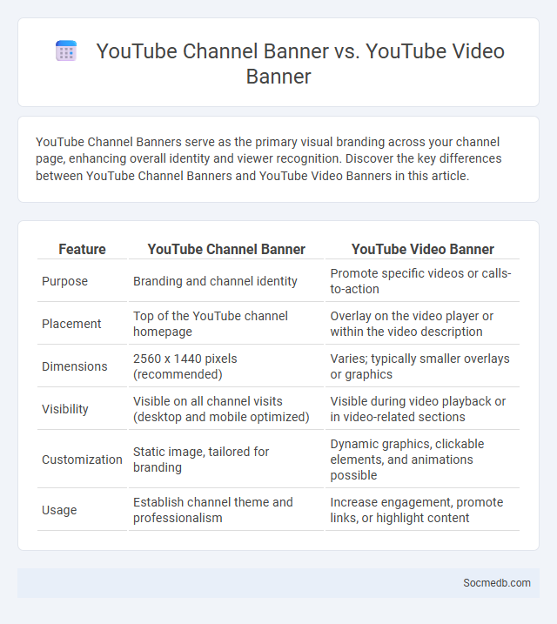Click the 'YouTube Channel Banner' column header

[226, 249]
